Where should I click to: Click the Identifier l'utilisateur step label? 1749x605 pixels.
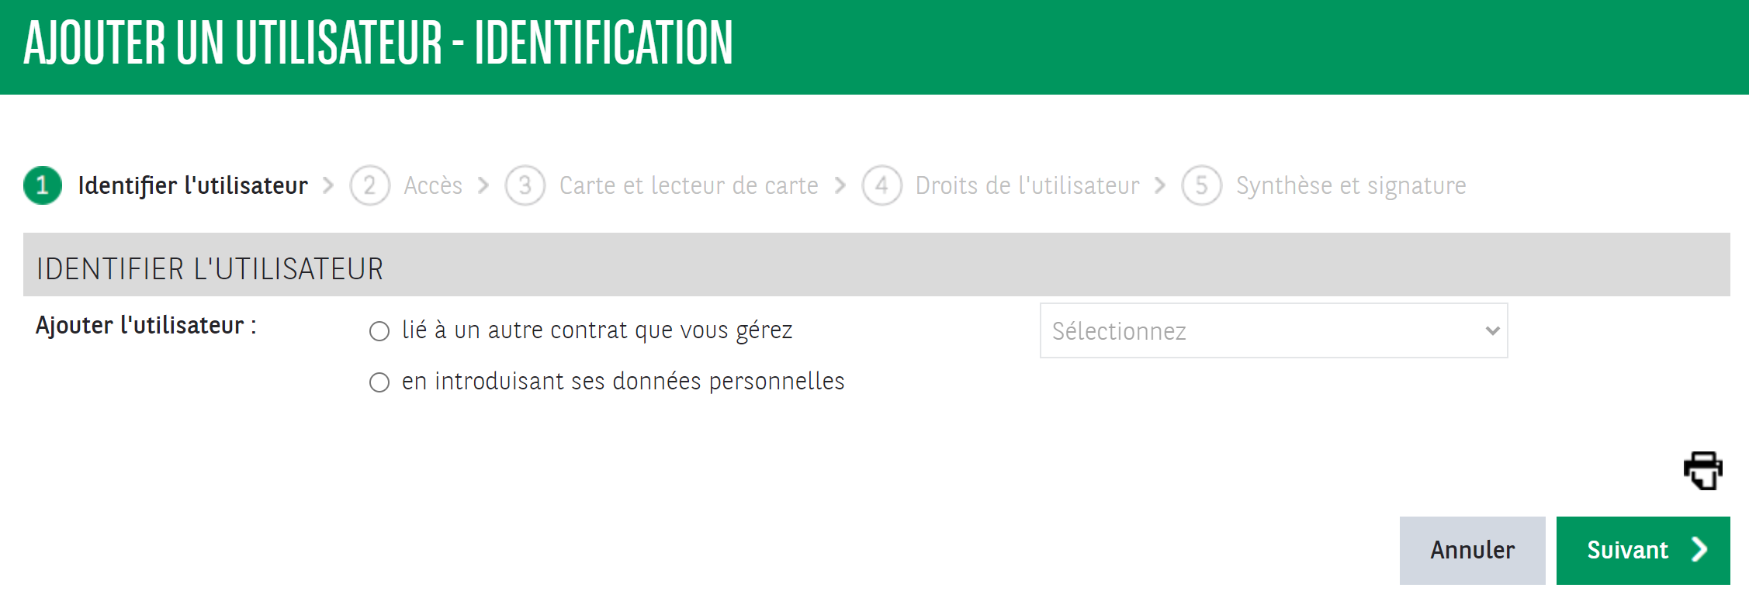[192, 185]
